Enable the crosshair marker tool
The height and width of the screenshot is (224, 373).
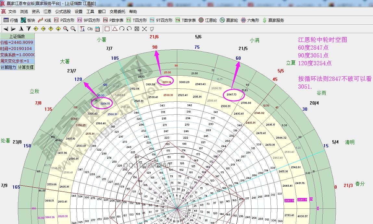144,29
